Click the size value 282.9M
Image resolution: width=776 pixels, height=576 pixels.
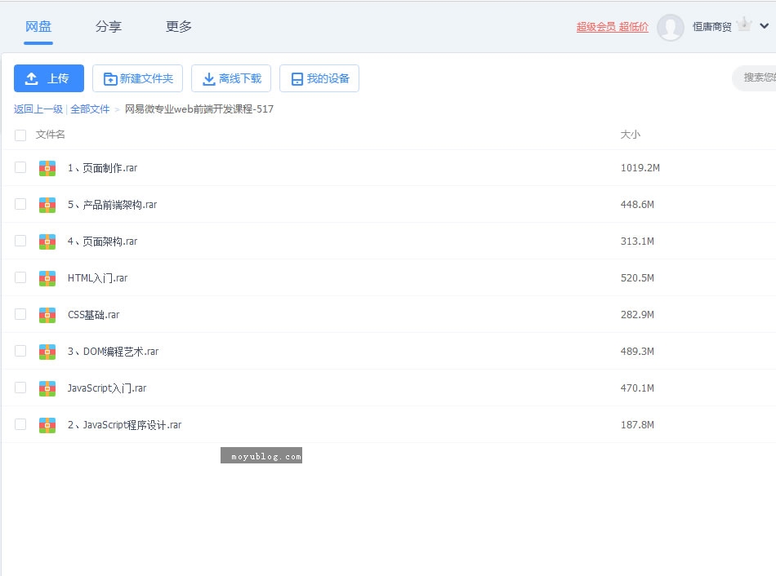pyautogui.click(x=637, y=314)
